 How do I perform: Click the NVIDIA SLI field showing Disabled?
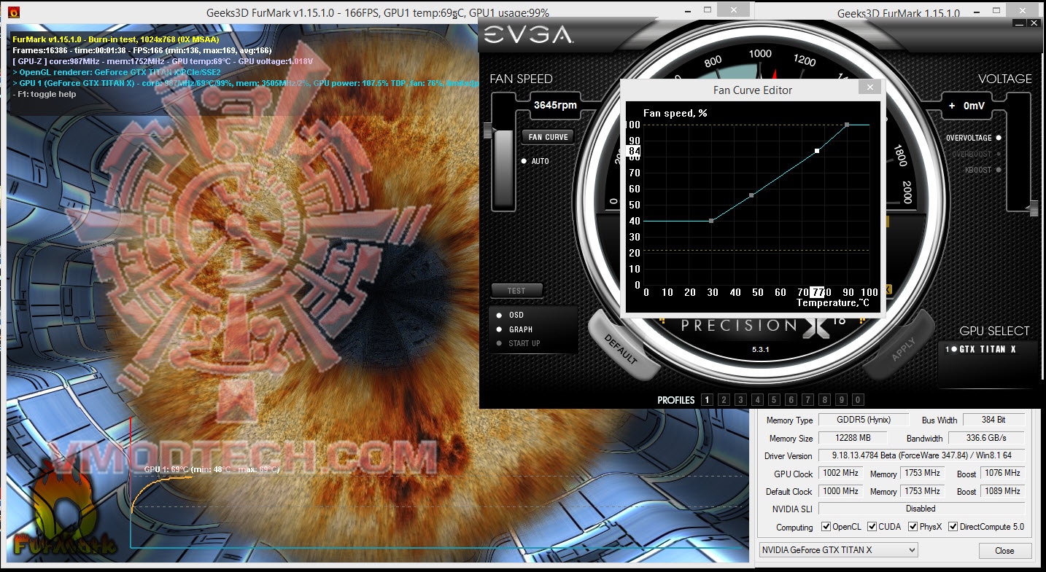coord(921,509)
